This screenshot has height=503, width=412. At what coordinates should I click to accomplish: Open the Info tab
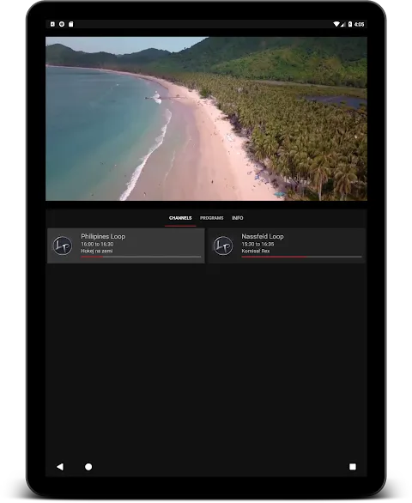click(238, 218)
